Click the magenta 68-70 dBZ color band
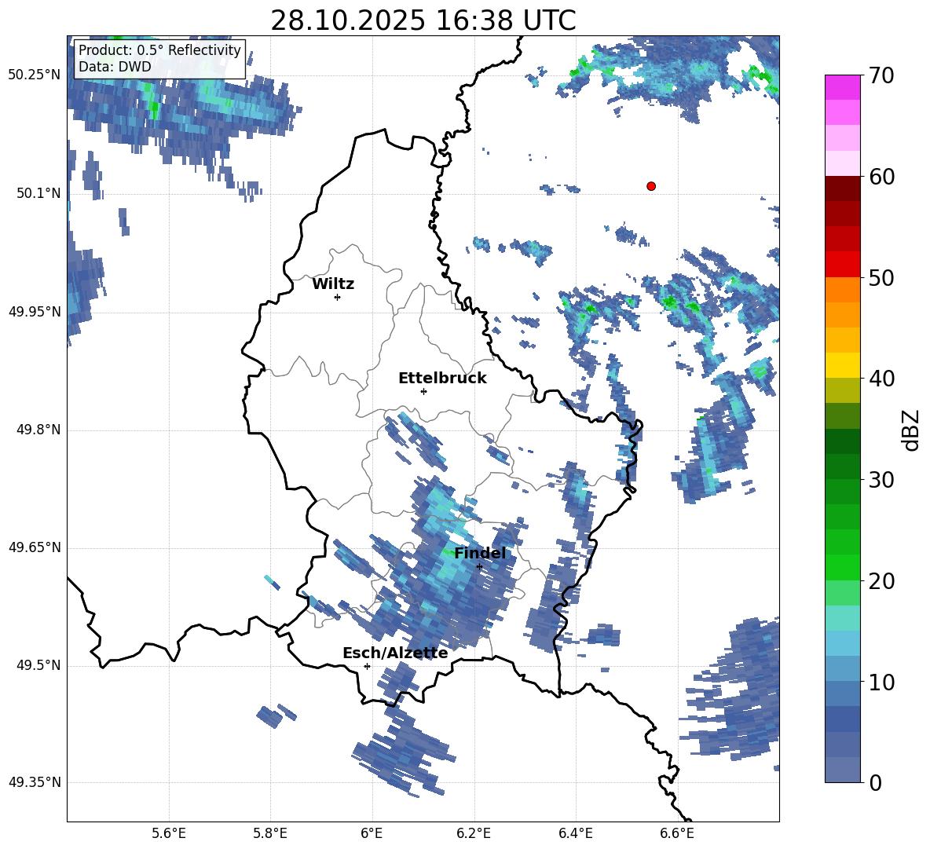 [x=842, y=87]
